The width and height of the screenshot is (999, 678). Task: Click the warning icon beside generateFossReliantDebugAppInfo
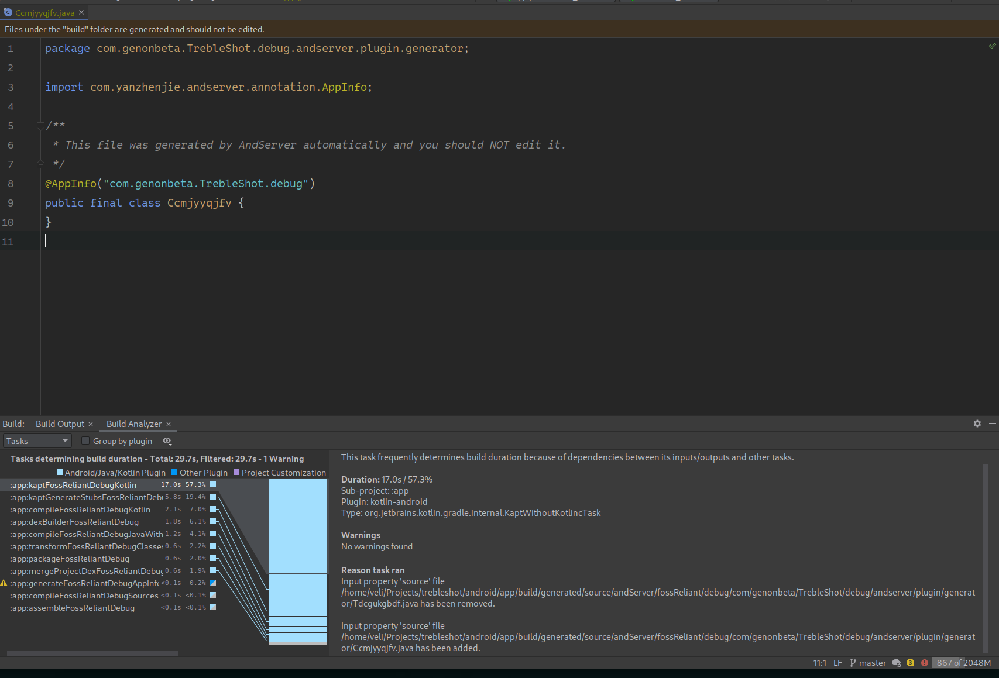click(4, 583)
